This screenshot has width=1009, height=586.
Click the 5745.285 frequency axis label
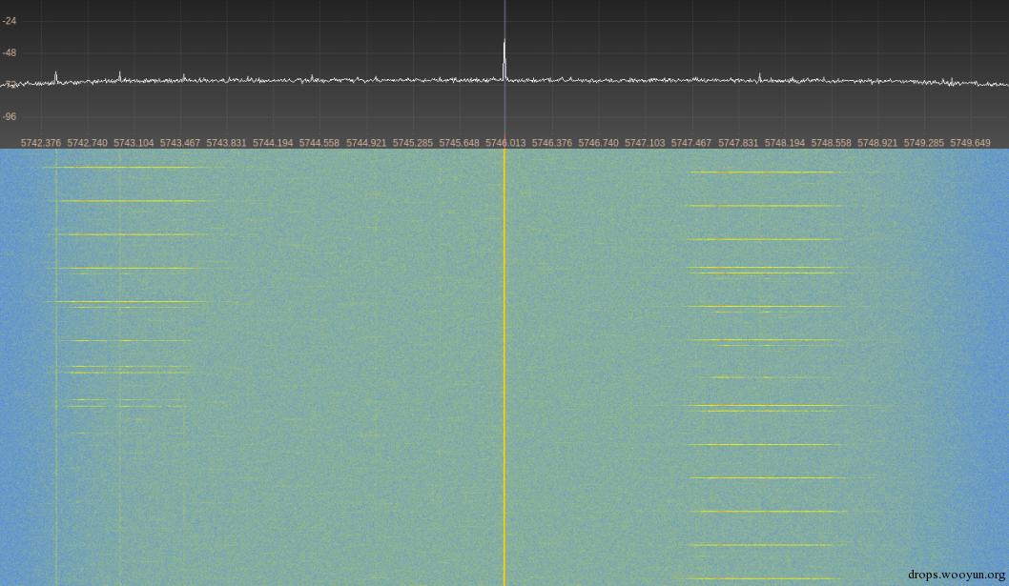413,143
